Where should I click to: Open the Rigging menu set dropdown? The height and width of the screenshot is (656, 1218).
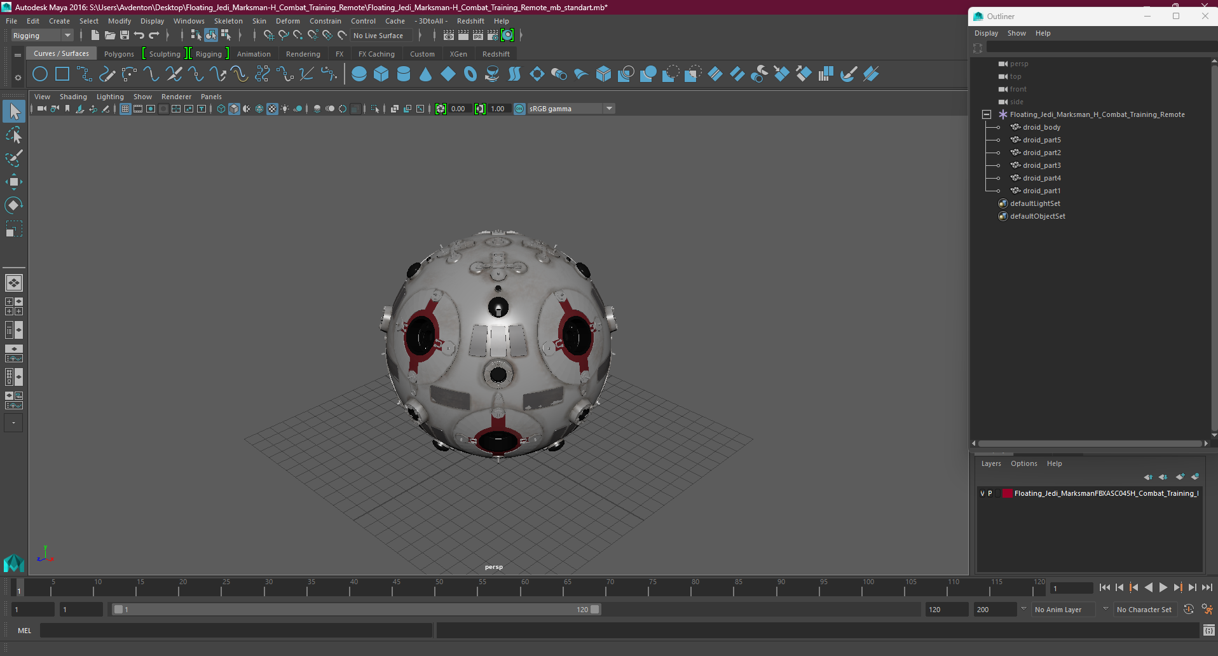[x=42, y=36]
